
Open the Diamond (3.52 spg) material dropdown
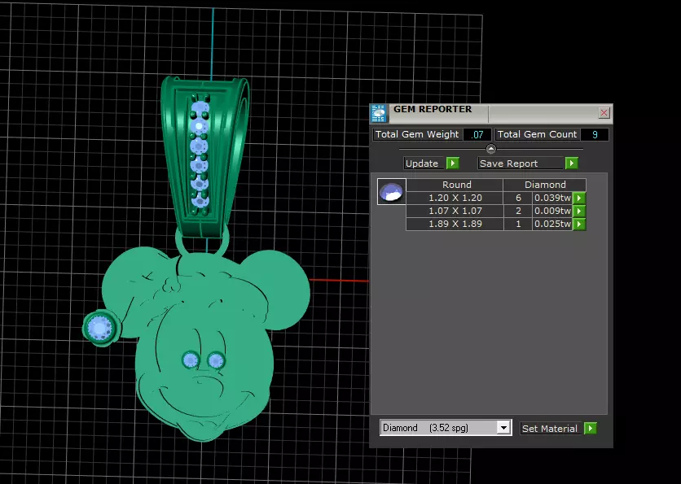[x=503, y=428]
